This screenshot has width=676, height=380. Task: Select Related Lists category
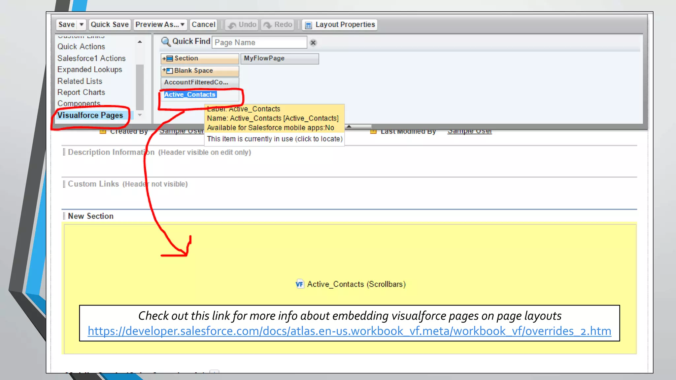[x=80, y=81]
